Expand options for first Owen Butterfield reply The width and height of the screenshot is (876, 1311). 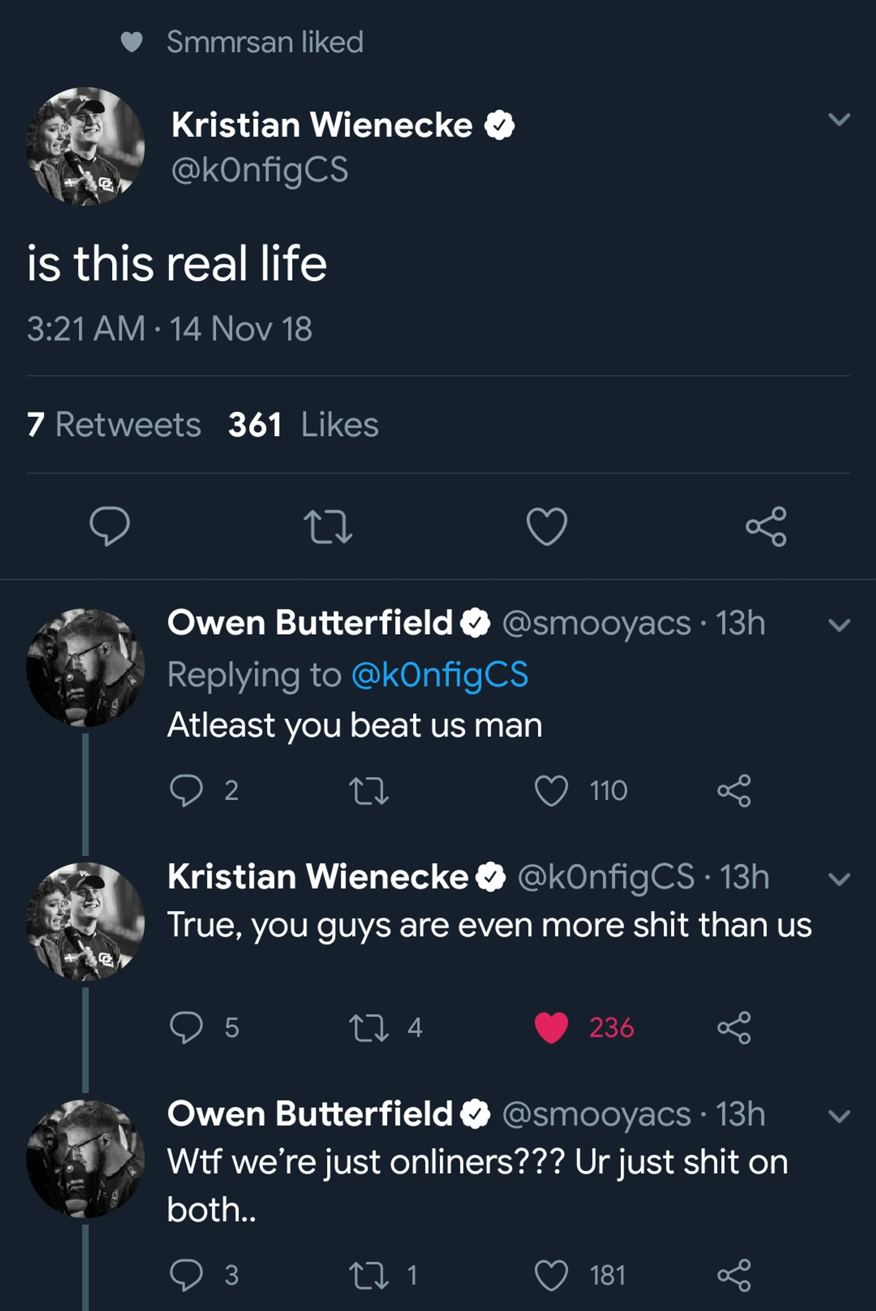(x=839, y=625)
